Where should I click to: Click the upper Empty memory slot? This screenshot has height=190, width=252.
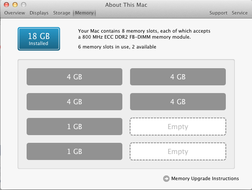[178, 127]
